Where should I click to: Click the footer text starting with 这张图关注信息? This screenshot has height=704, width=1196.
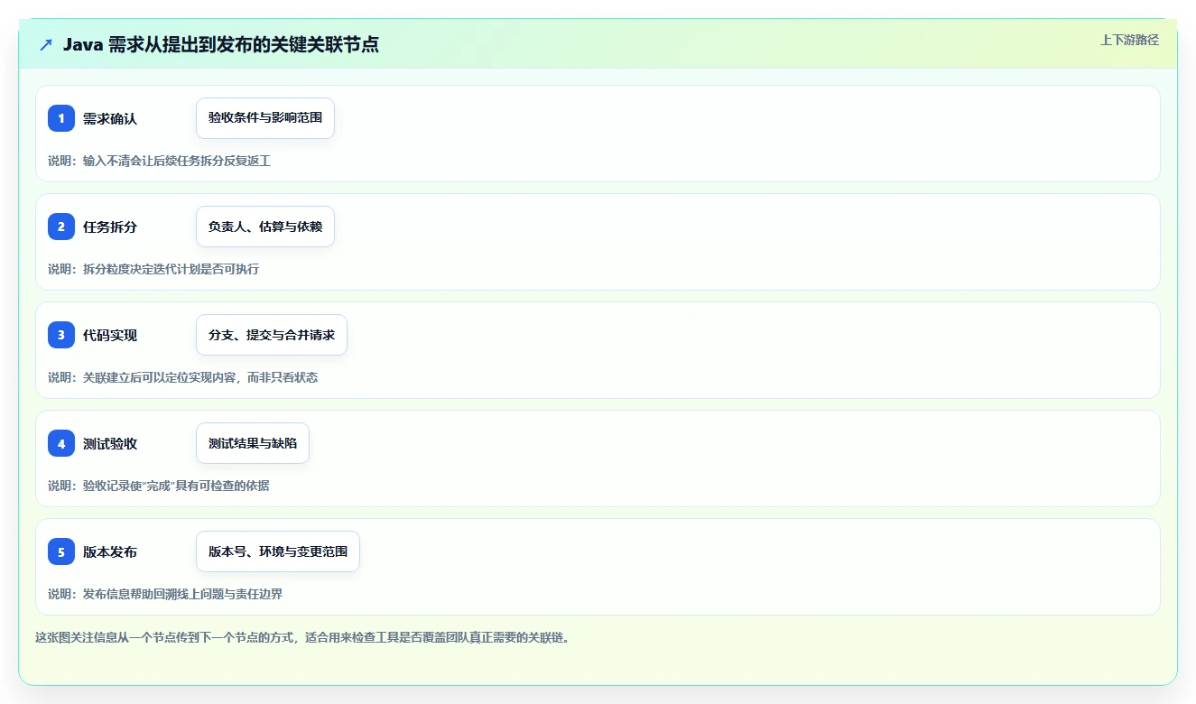tap(302, 637)
